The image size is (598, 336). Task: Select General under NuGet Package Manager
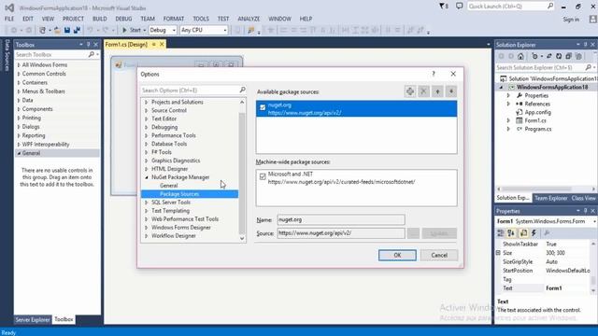tap(168, 186)
